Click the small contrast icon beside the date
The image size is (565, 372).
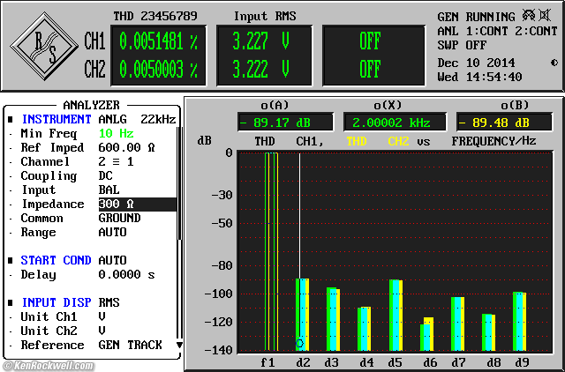click(x=554, y=63)
